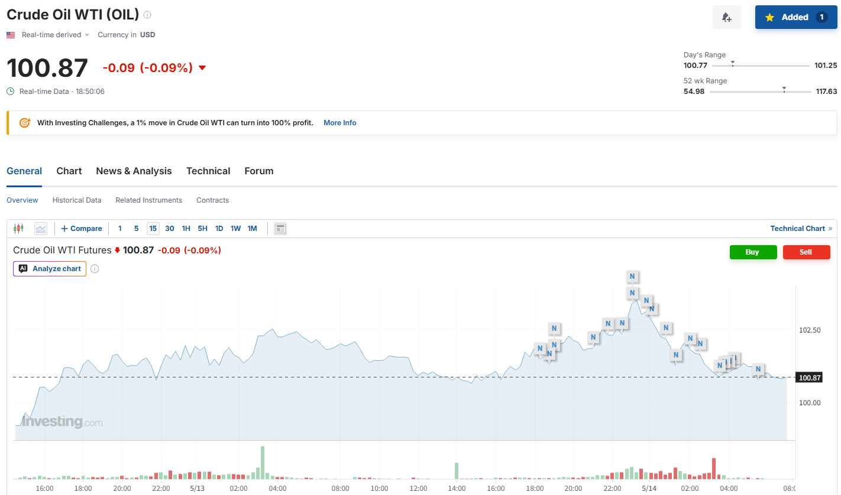The image size is (841, 495).
Task: Click the star Added watchlist button
Action: click(x=796, y=17)
